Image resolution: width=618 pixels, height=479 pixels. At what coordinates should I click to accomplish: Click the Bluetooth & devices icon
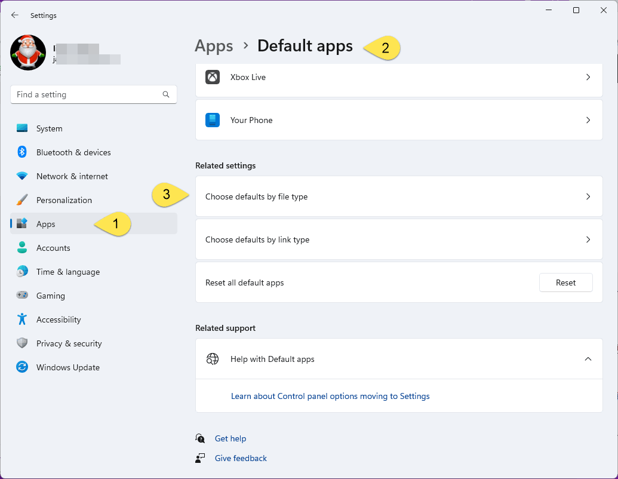tap(22, 152)
